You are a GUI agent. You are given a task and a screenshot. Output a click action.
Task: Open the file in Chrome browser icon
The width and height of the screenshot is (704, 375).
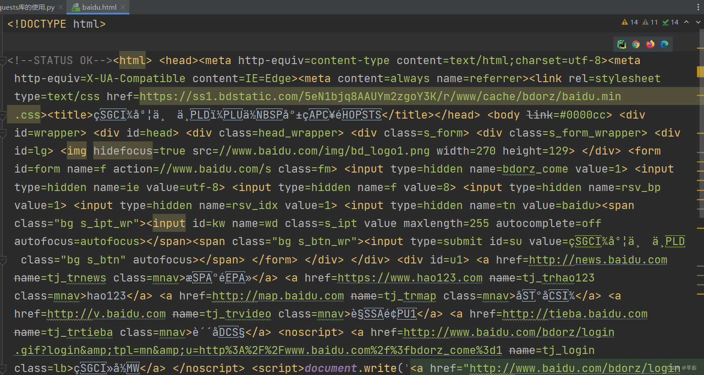coord(636,44)
